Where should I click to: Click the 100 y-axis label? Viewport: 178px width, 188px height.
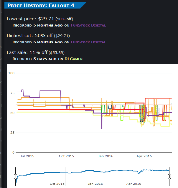(11, 73)
